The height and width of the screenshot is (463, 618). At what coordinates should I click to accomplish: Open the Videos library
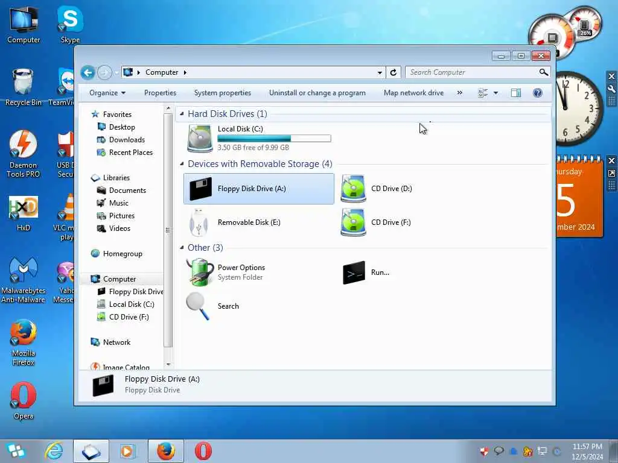(x=119, y=228)
